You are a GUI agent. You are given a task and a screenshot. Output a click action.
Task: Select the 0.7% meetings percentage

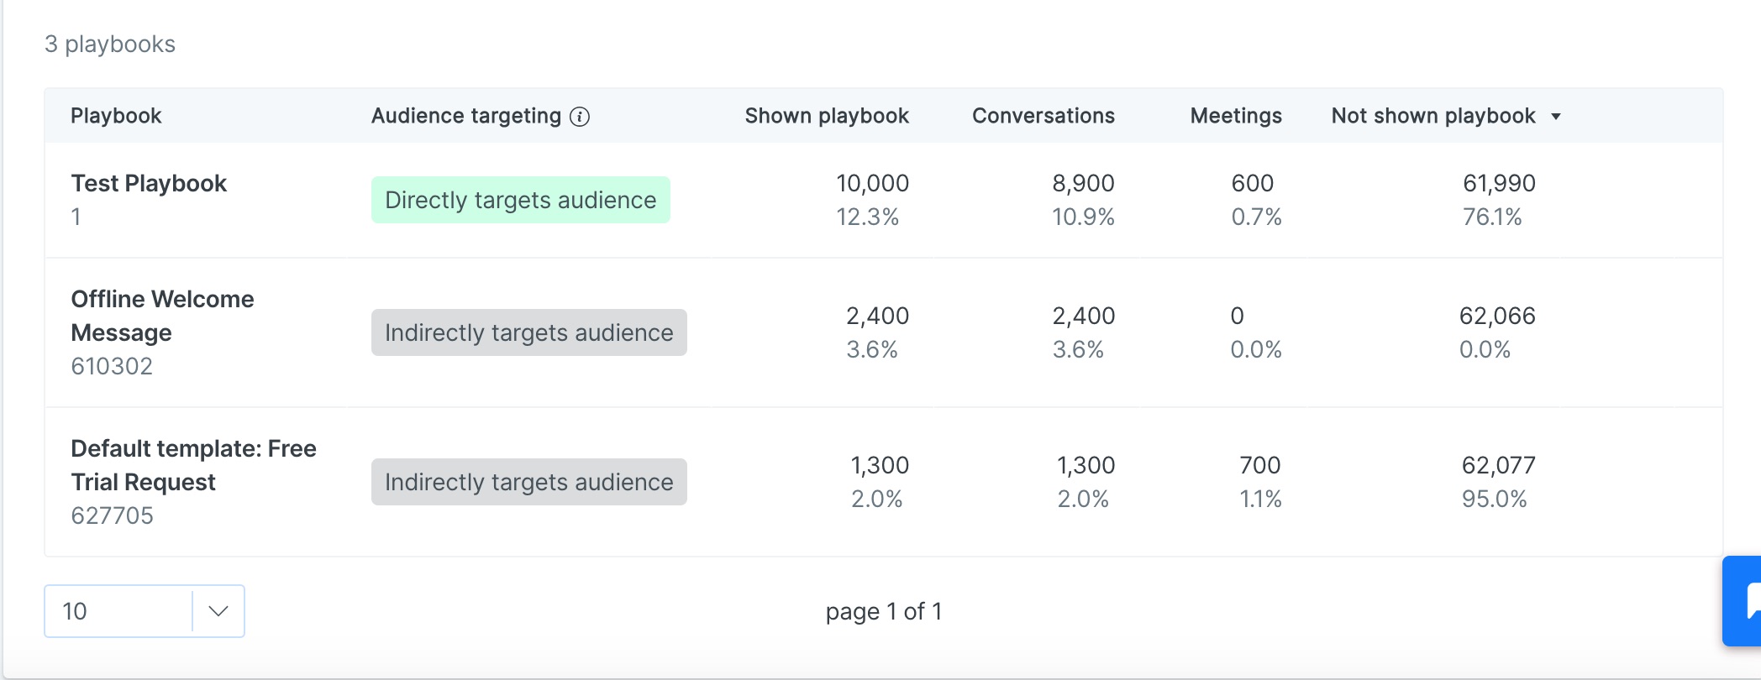click(1256, 217)
